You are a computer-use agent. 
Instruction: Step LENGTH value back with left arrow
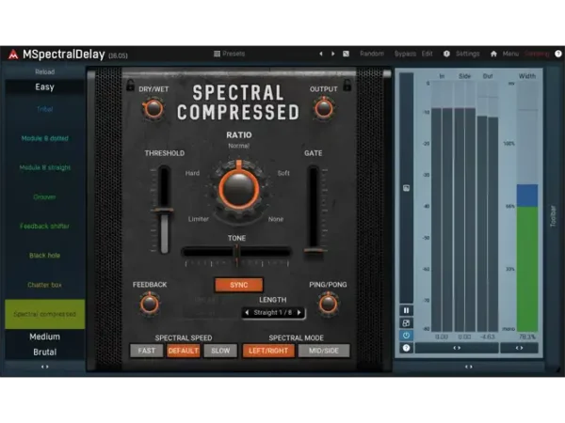pyautogui.click(x=247, y=313)
